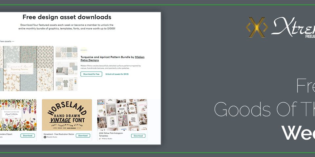
Task: Open the Horseland Hand Drawn Vintage Font thumbnail
Action: (67, 115)
